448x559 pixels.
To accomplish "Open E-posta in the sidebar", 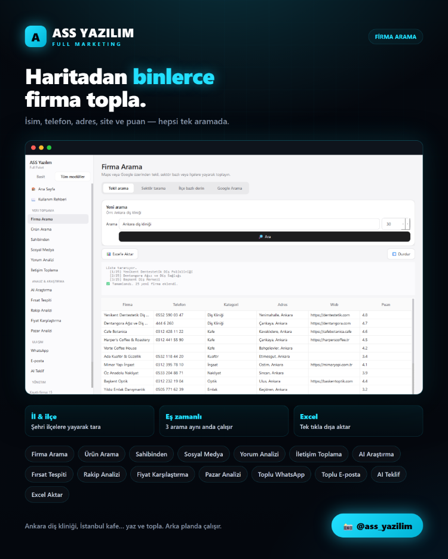I will (58, 361).
